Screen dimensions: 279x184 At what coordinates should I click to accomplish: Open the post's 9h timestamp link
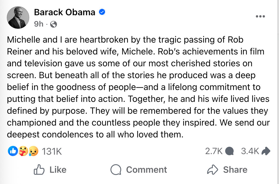coord(39,24)
